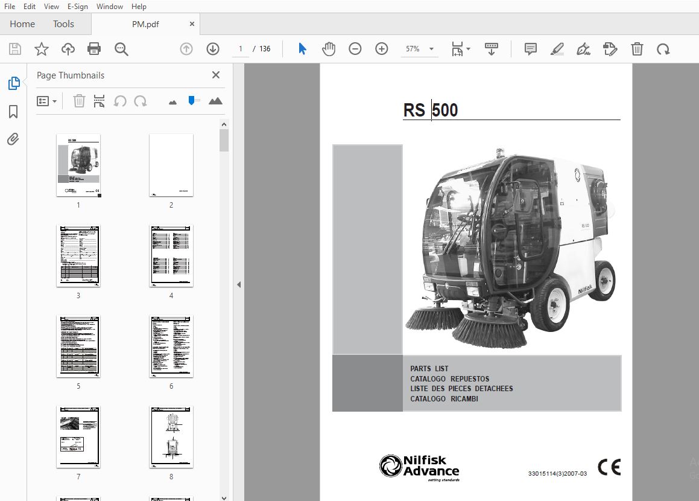Add the file to starred using star icon

[42, 49]
